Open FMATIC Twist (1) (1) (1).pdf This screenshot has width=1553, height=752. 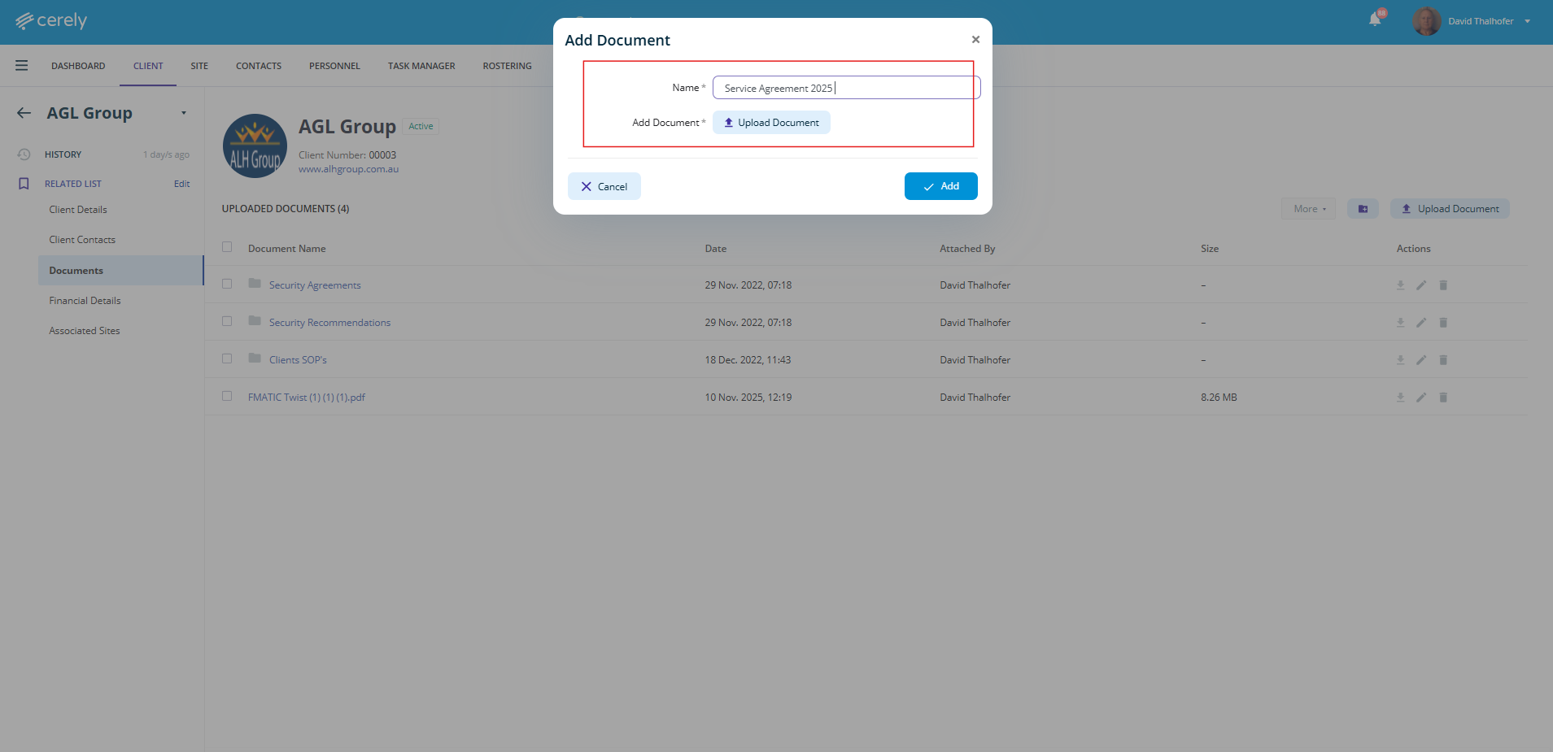coord(307,398)
